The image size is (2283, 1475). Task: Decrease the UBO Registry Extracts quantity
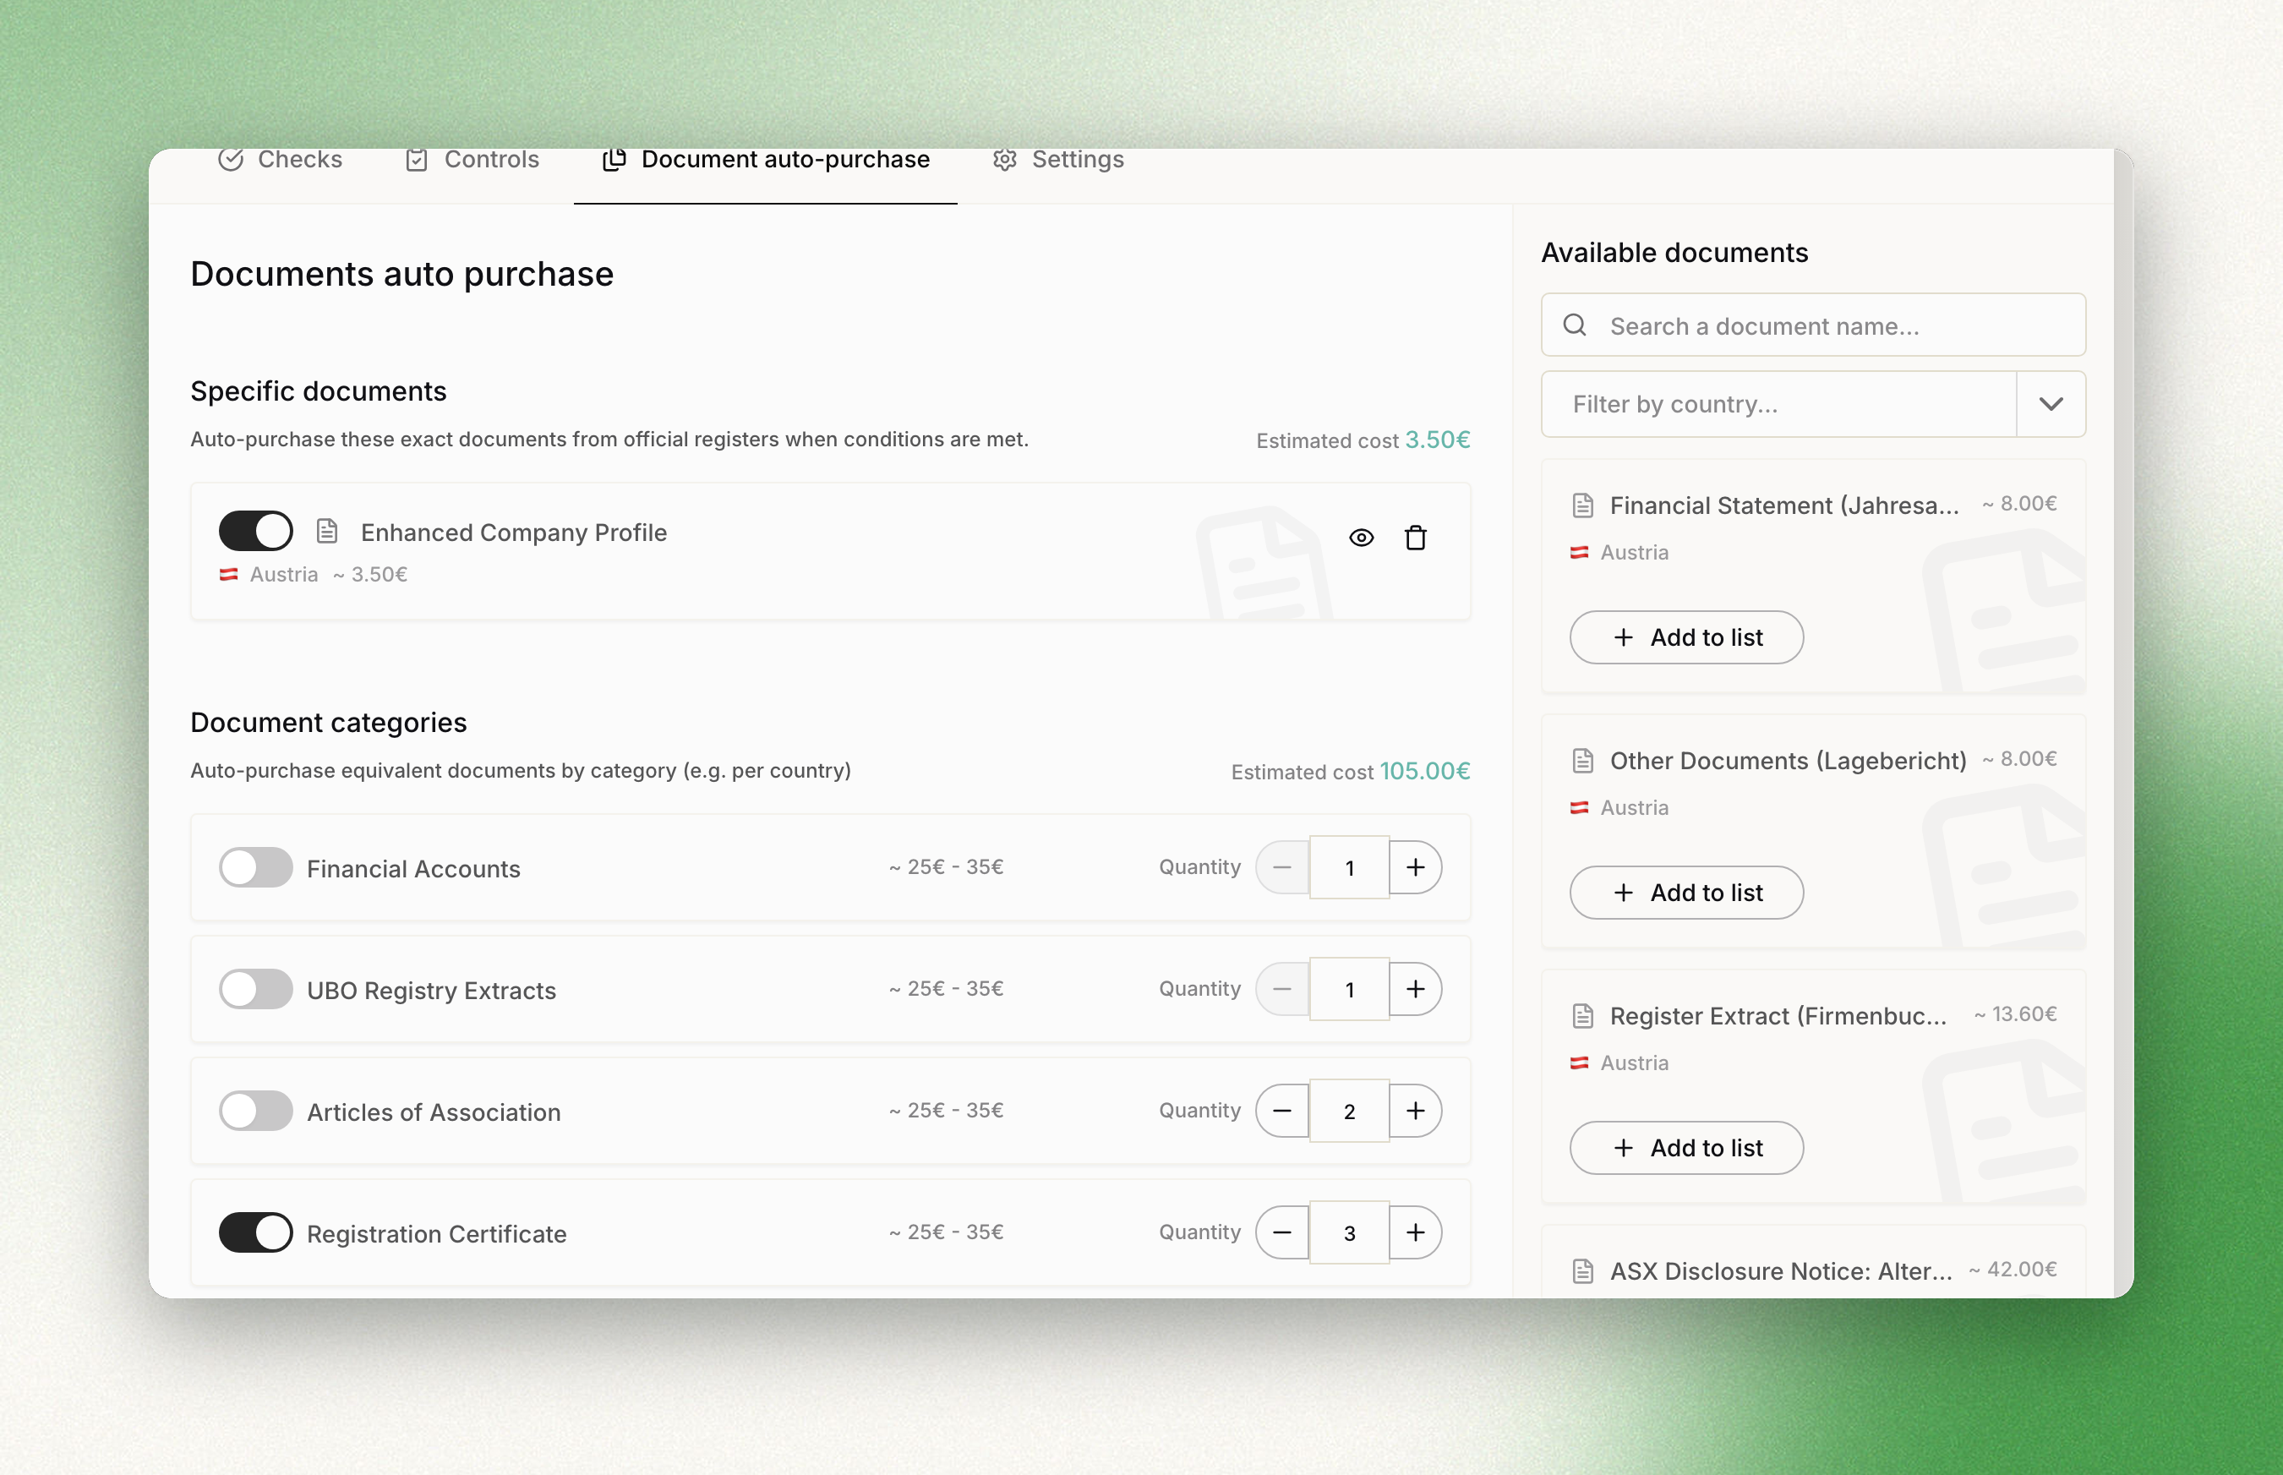point(1282,990)
